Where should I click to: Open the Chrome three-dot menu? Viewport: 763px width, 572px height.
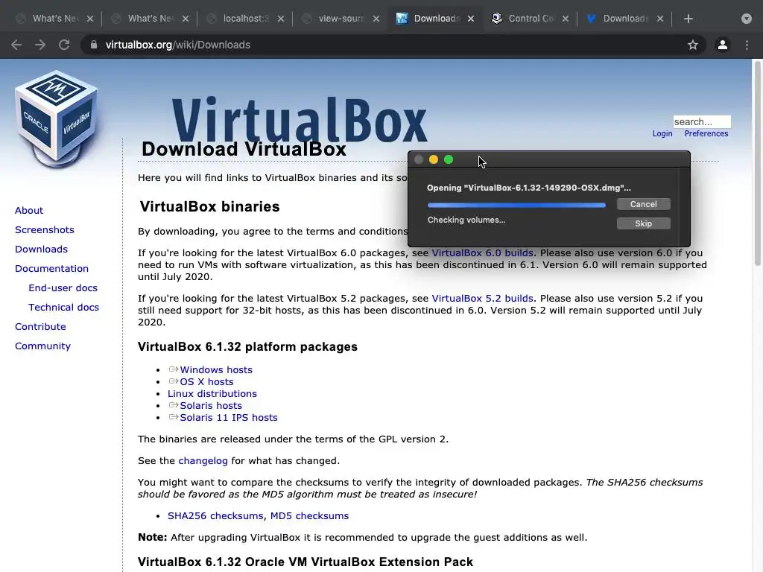click(x=747, y=45)
